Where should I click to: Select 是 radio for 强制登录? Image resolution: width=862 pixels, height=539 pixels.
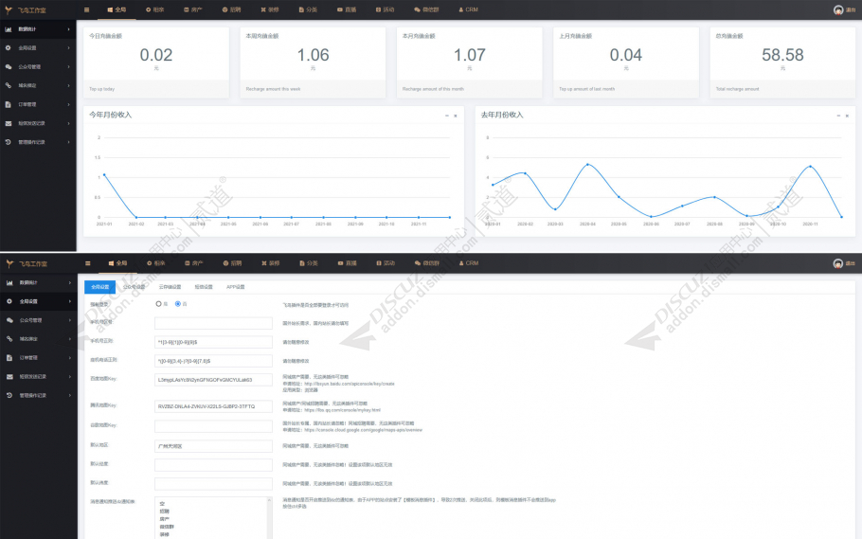(158, 303)
